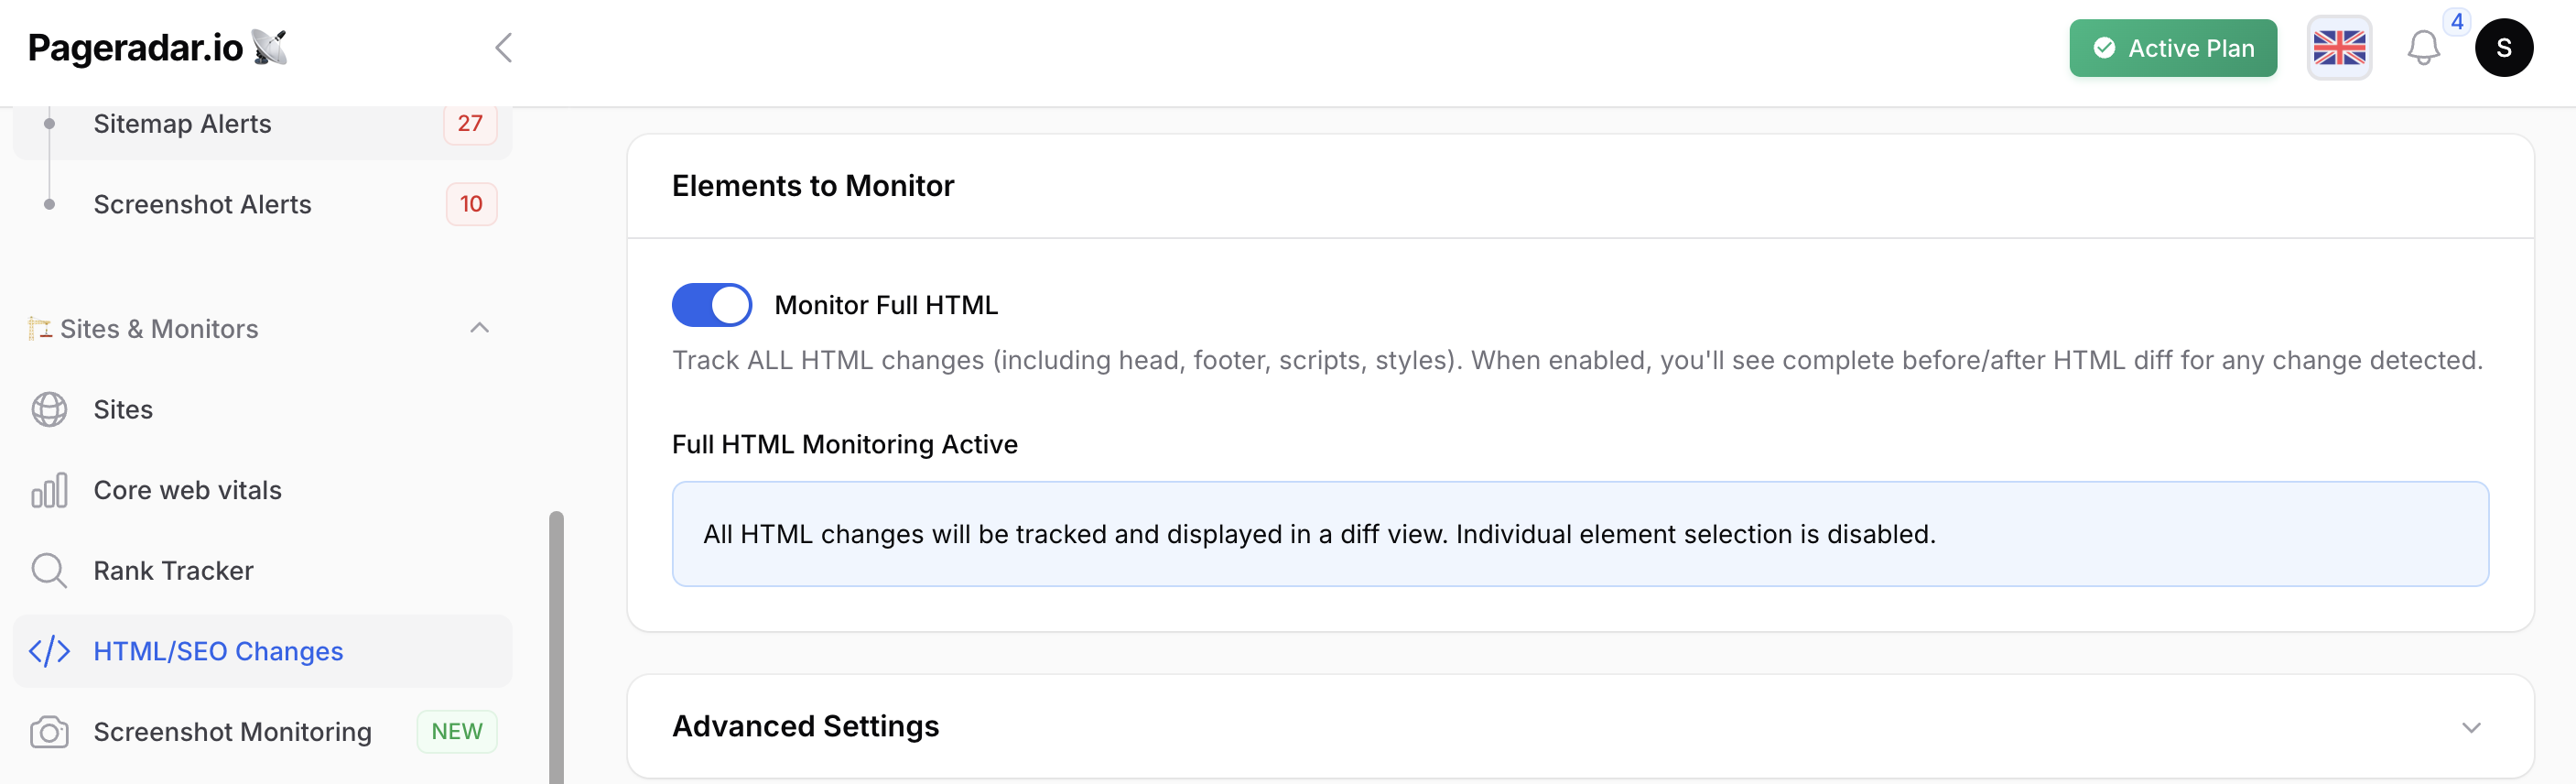Click the Sites globe icon
The width and height of the screenshot is (2576, 784).
point(49,410)
